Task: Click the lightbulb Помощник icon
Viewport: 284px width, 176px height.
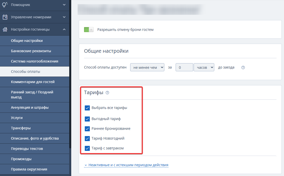Action: click(x=5, y=4)
